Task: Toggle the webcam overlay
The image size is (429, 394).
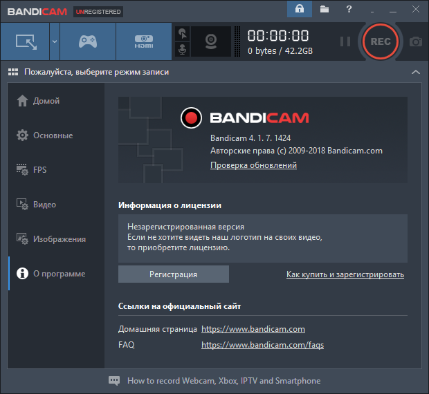Action: (210, 41)
